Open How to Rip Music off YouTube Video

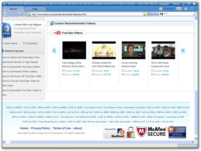(22, 76)
